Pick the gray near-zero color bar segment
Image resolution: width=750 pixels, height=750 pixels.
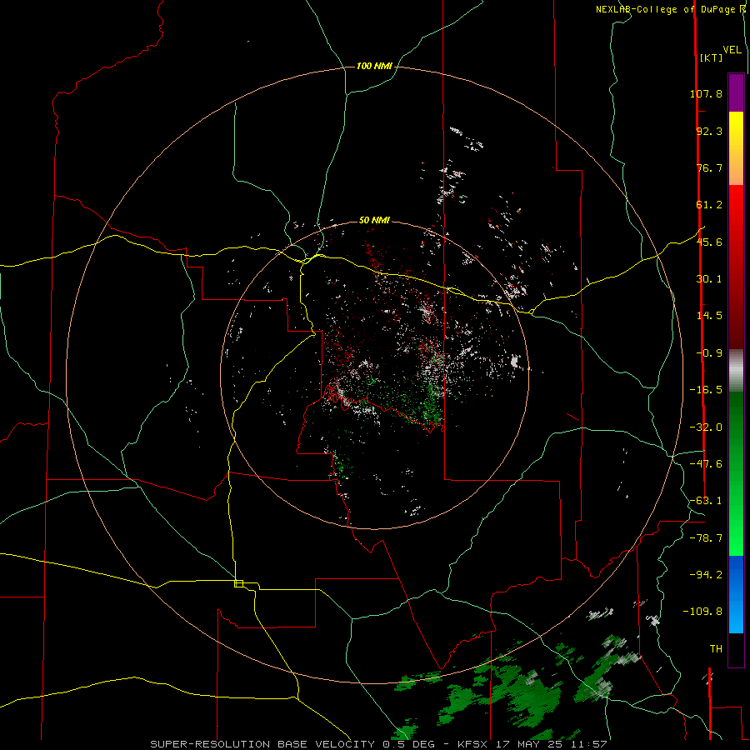coord(736,370)
